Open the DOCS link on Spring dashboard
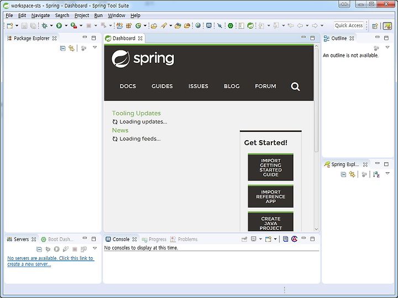Image resolution: width=398 pixels, height=298 pixels. click(x=128, y=86)
